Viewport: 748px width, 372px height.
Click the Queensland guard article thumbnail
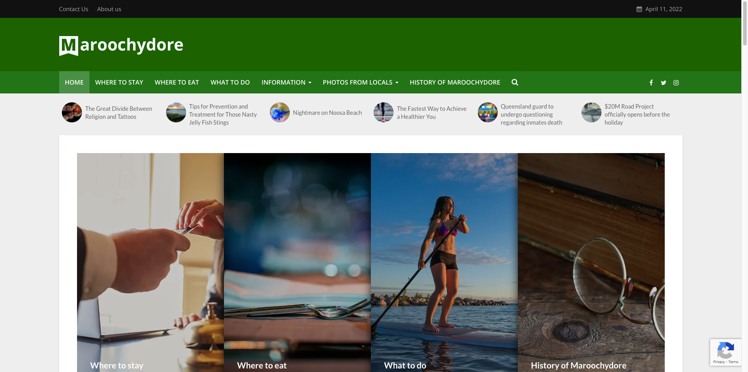click(488, 113)
